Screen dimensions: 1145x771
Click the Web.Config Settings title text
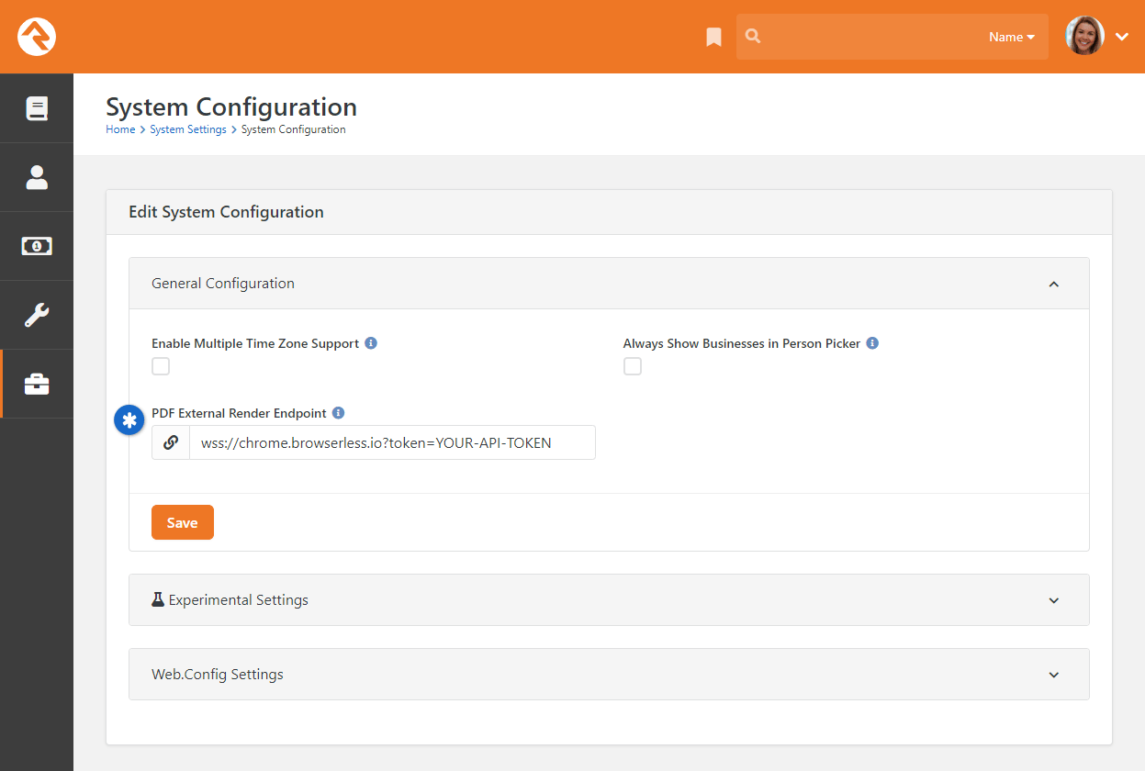[x=218, y=675]
